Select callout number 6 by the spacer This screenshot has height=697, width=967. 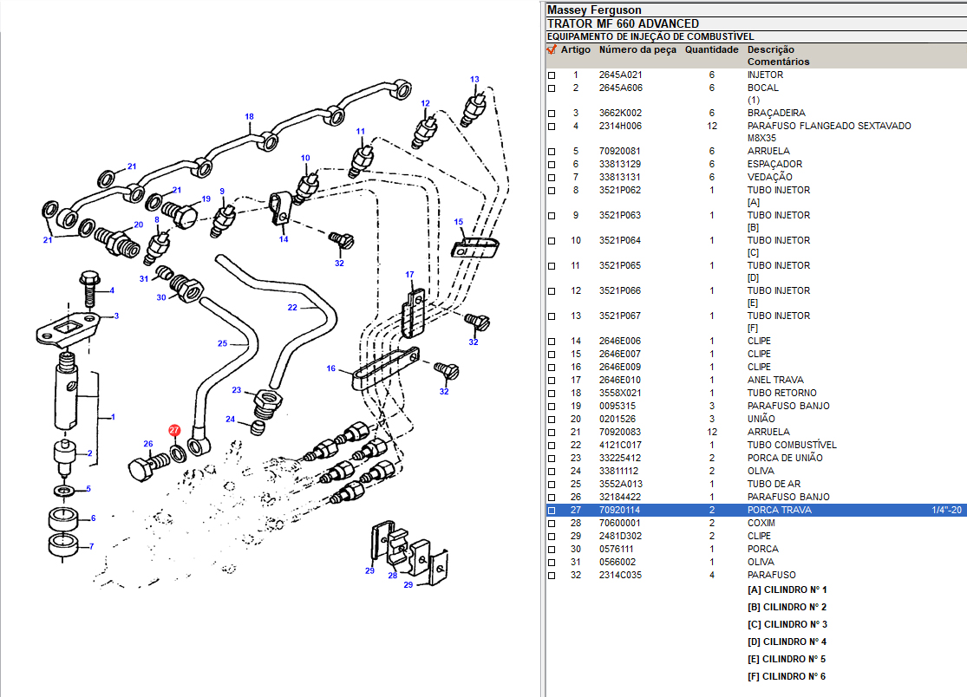[93, 518]
